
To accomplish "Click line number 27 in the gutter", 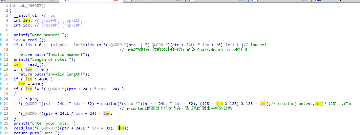I will 7,133.
